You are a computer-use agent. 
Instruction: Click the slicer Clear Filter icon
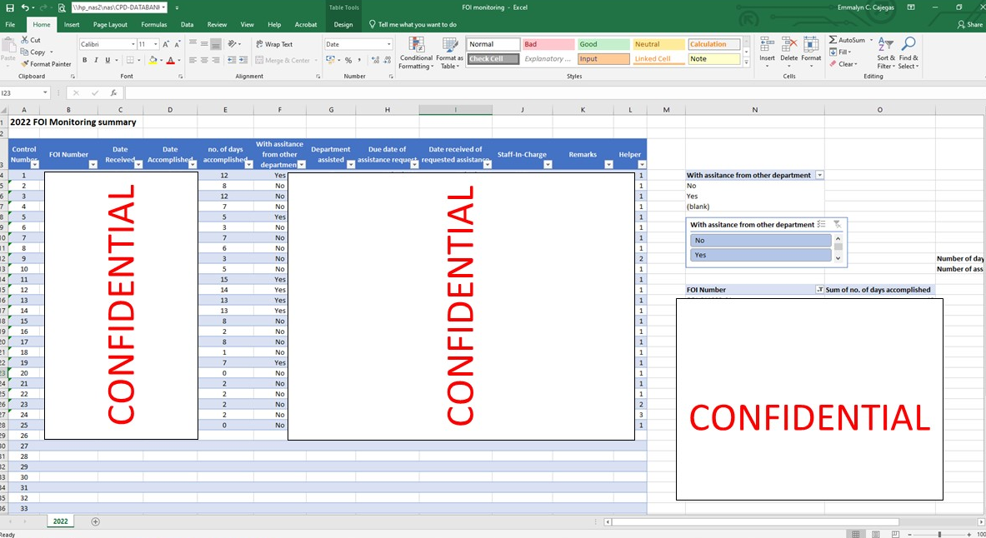coord(837,224)
